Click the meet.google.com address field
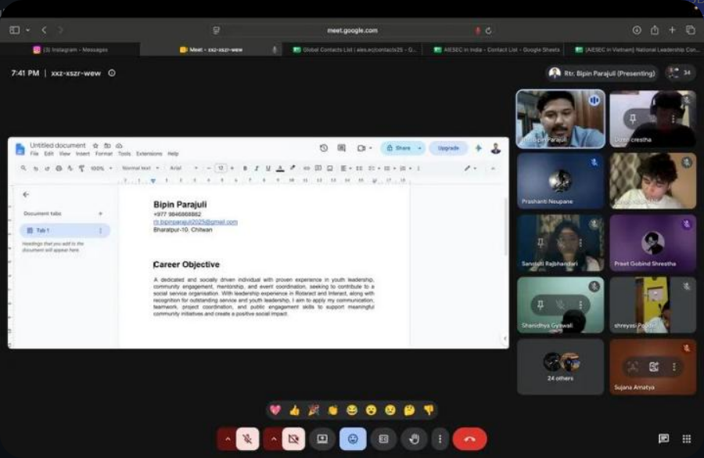This screenshot has height=458, width=704. (352, 31)
